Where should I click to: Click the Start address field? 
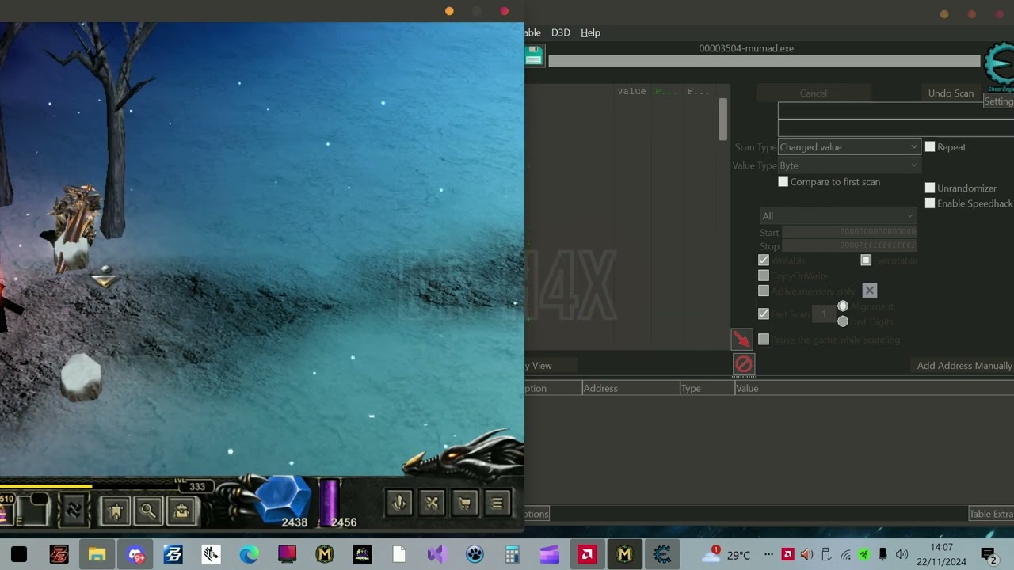click(x=849, y=232)
